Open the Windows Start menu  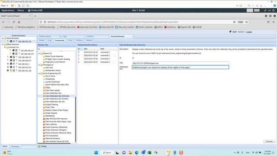[96, 153]
